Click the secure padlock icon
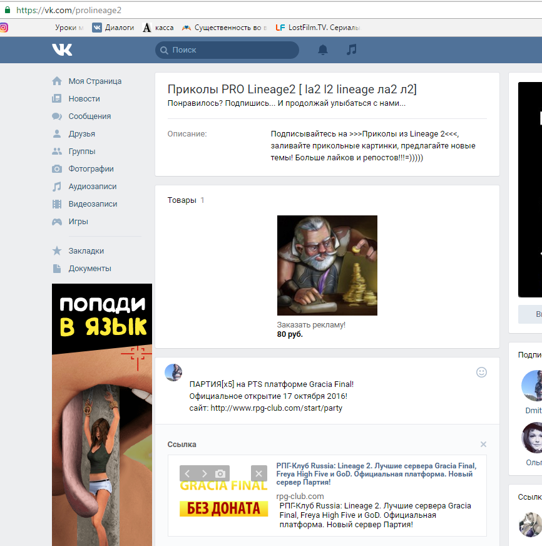Viewport: 542px width, 546px height. tap(8, 10)
